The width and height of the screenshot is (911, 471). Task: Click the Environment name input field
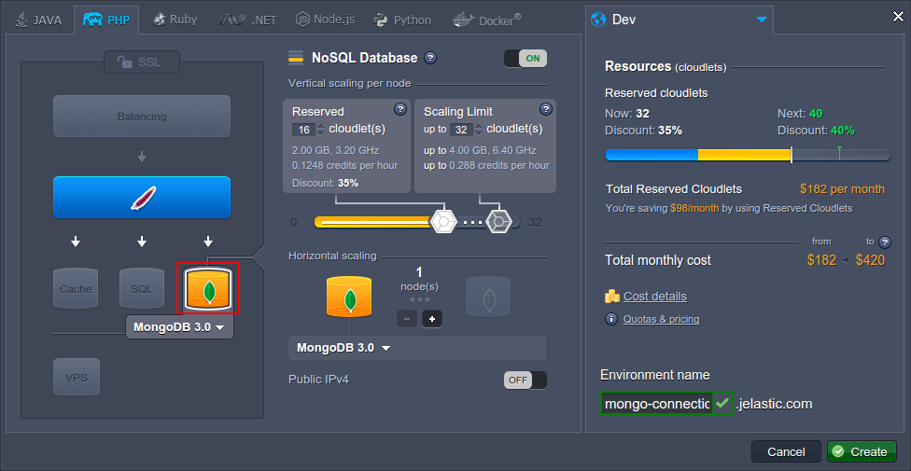tap(656, 404)
